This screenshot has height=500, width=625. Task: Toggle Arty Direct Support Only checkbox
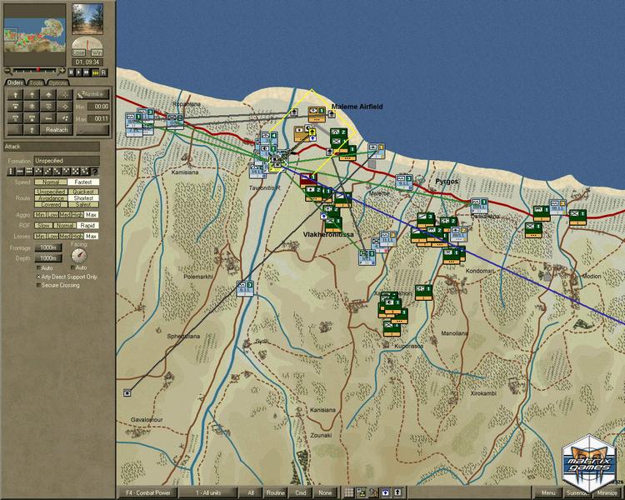coord(38,276)
